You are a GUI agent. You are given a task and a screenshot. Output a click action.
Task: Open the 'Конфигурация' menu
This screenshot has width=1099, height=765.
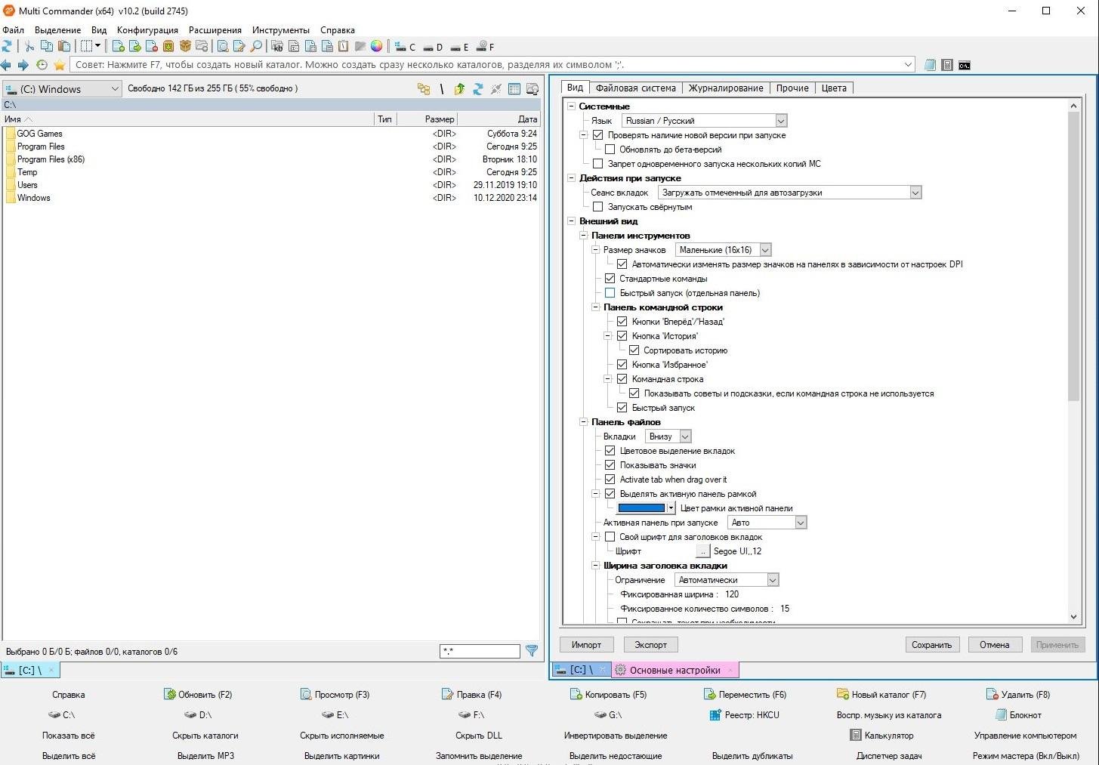[147, 30]
